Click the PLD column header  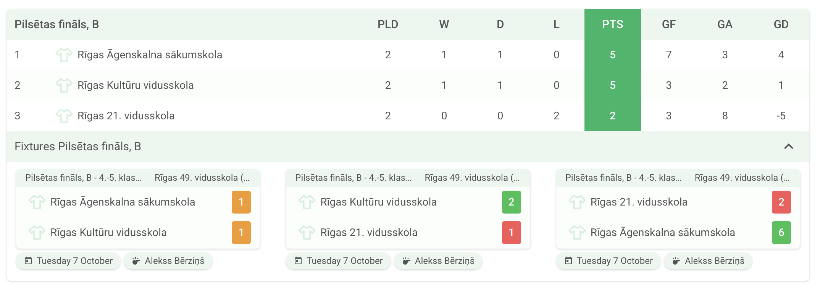point(387,24)
